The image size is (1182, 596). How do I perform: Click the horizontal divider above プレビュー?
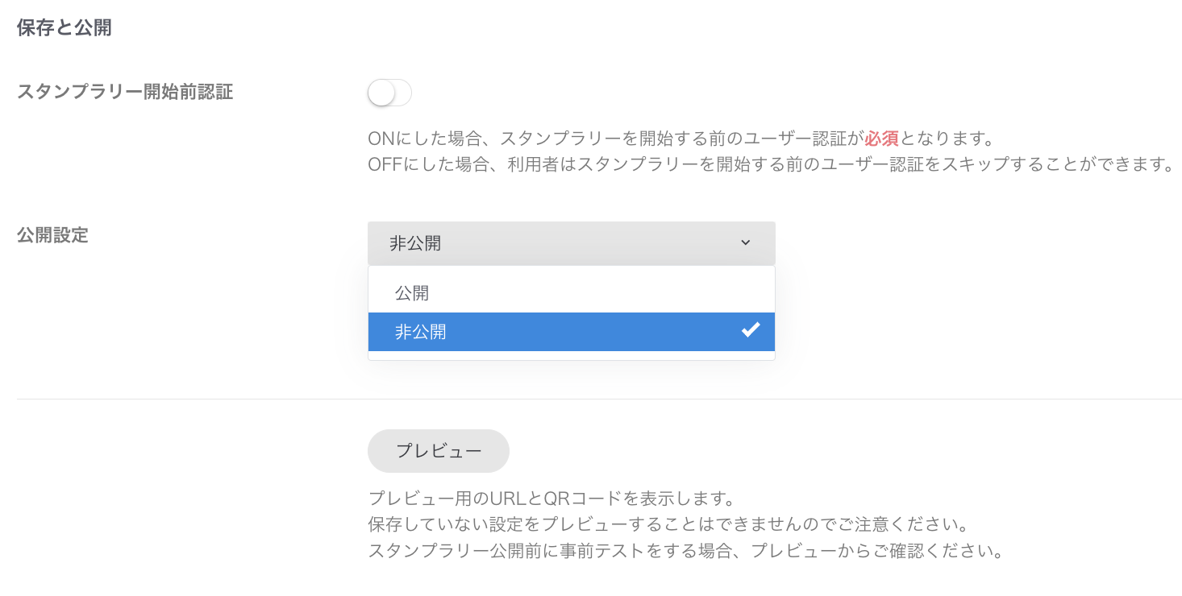(599, 399)
